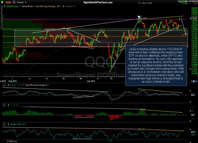The height and width of the screenshot is (143, 198).
Task: Click the 21.8M volume figure
Action: click(x=149, y=3)
